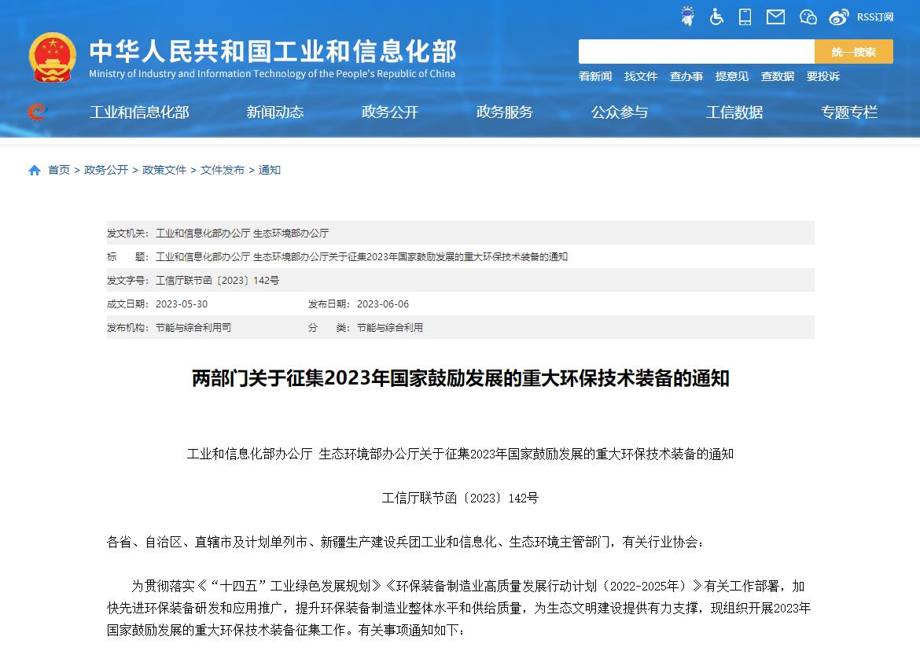Click 政策文件 in the breadcrumb

(x=164, y=170)
